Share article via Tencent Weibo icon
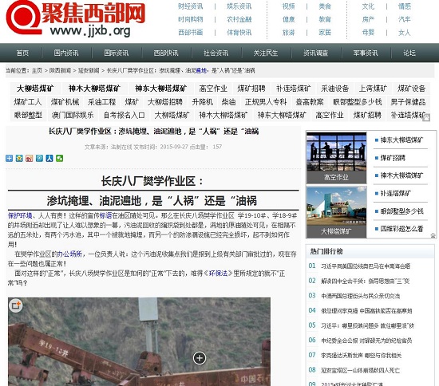439x386 pixels. [x=39, y=159]
